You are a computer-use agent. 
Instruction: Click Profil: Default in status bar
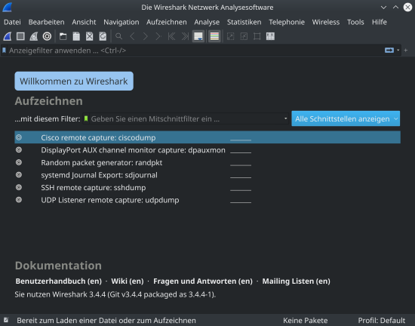(381, 321)
